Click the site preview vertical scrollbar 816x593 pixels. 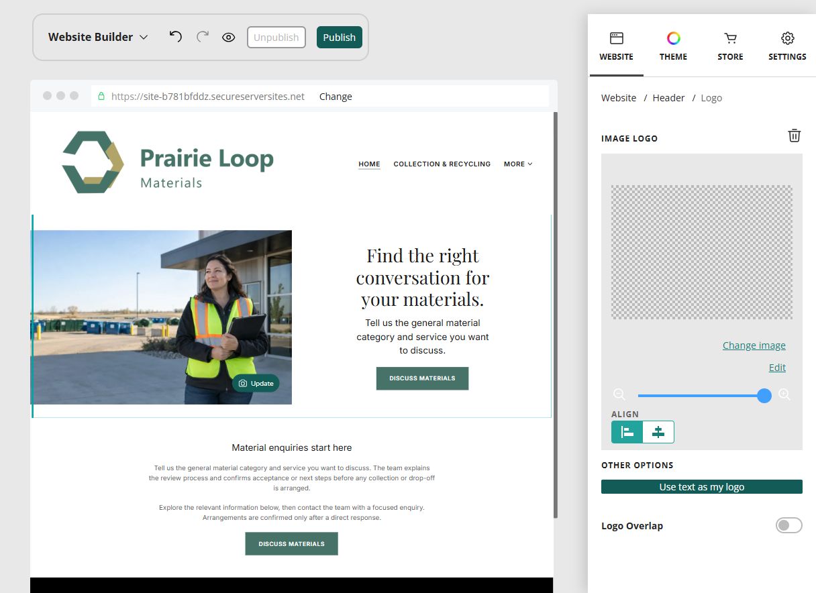point(555,315)
